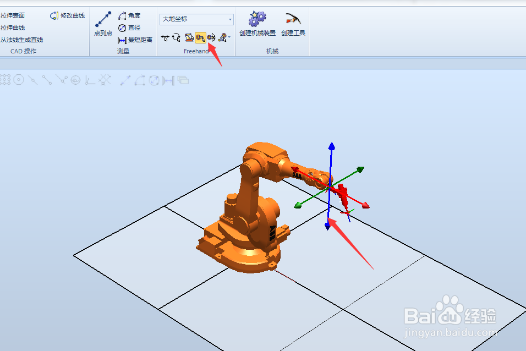Toggle the snap to edge icon
Viewport: 526px width, 351px height.
(x=62, y=80)
